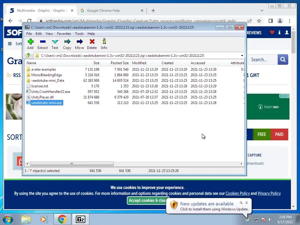
Task: Select UnityPlayer.dll file
Action: (x=42, y=97)
